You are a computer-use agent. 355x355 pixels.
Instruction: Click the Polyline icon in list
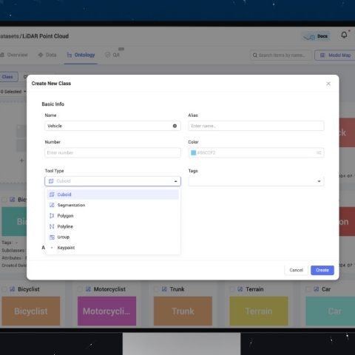point(52,226)
